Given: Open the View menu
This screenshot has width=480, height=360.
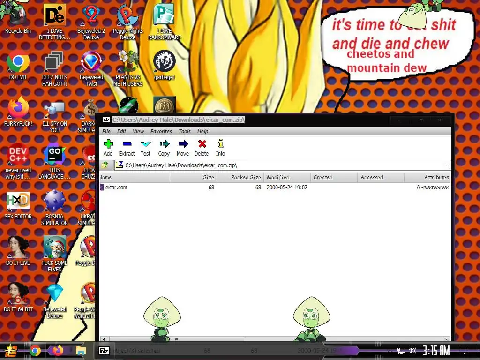Looking at the screenshot, I should pos(138,131).
